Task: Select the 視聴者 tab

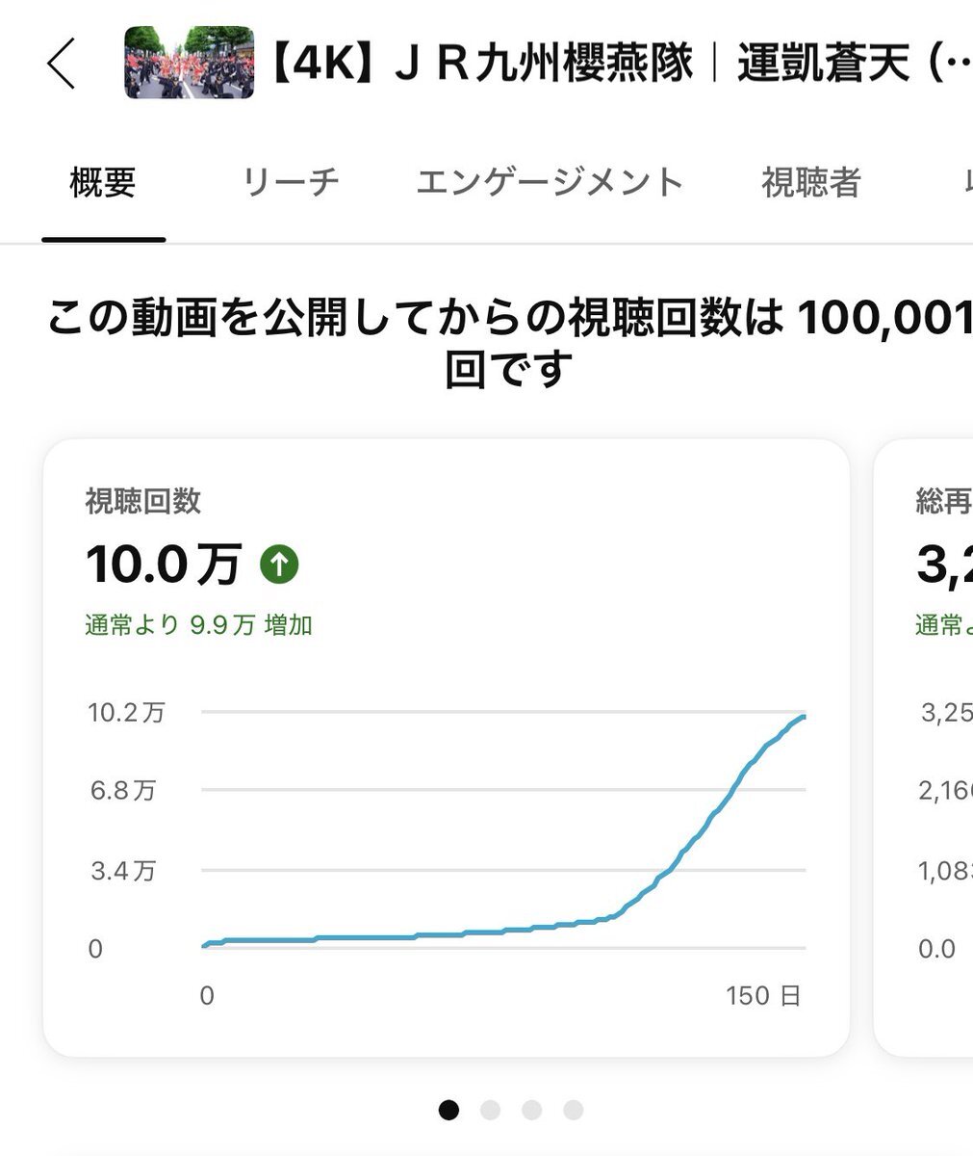Action: coord(810,182)
